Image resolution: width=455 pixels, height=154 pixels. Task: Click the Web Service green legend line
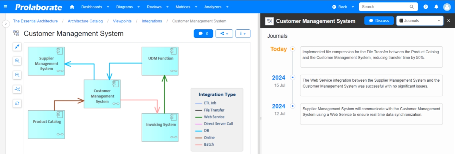tap(199, 117)
